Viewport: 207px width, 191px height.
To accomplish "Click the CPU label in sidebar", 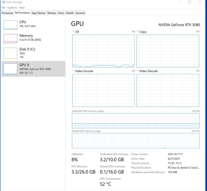I will pyautogui.click(x=23, y=22).
